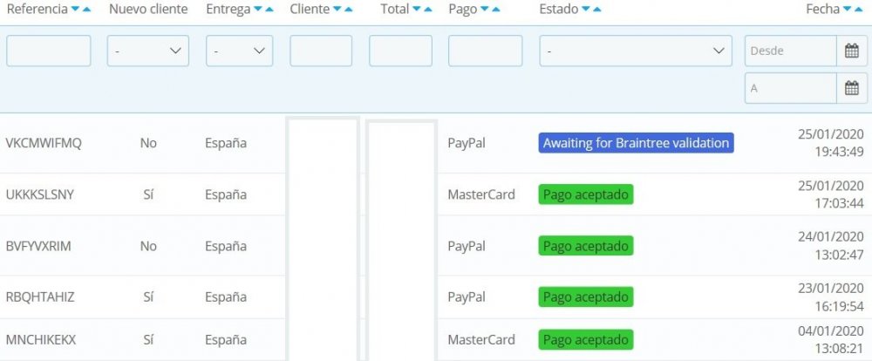Click date 23/01/2020 16:19:54
The image size is (872, 361).
[x=831, y=297]
